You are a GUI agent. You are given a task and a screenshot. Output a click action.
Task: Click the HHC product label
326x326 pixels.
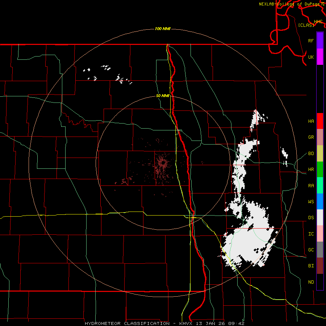pyautogui.click(x=318, y=22)
